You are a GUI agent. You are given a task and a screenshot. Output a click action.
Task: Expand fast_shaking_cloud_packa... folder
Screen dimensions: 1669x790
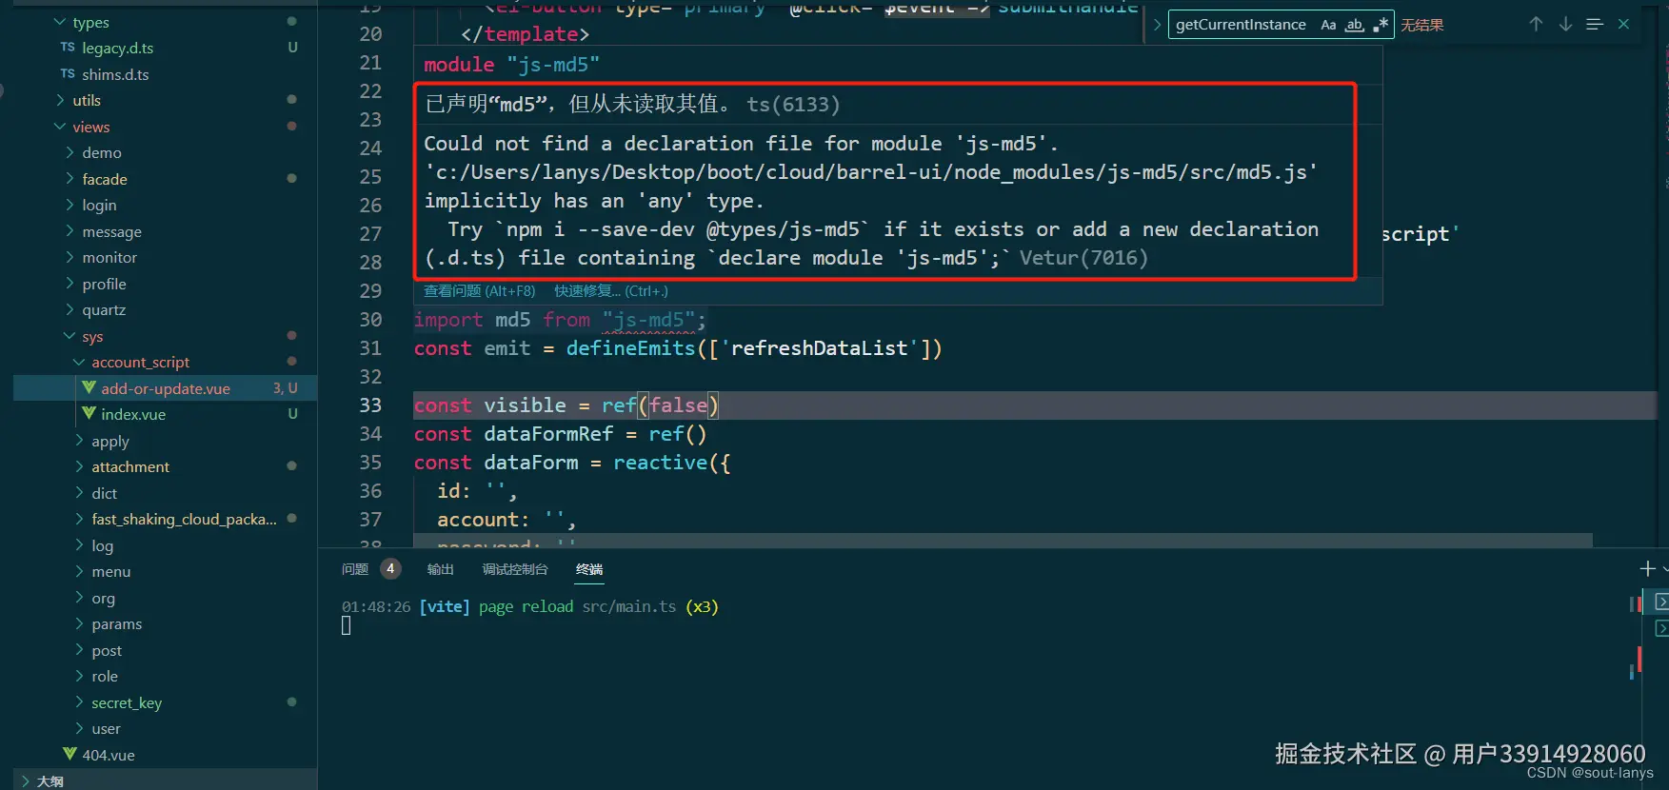coord(184,519)
